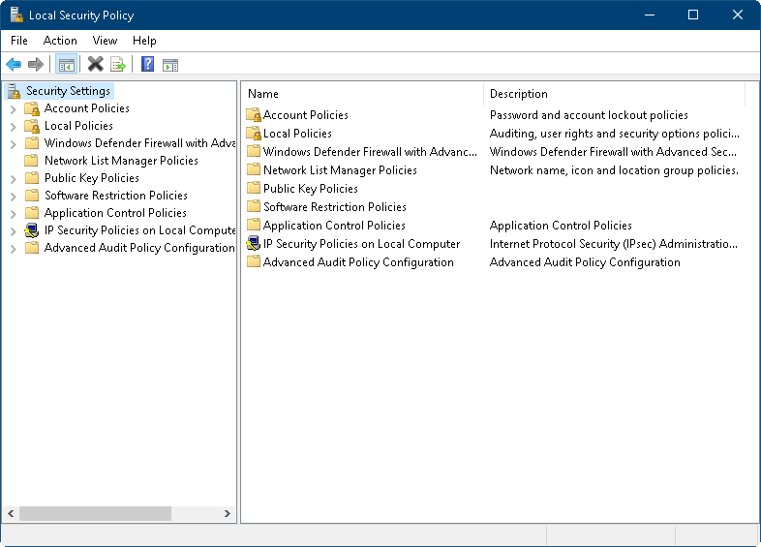Toggle Show/Hide Console Tree toolbar button
Screen dimensions: 761x547
pos(67,65)
